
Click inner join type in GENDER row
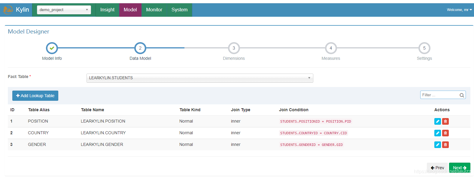tap(235, 144)
